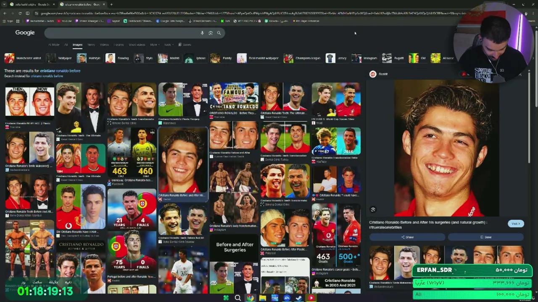The image size is (538, 302).
Task: Open the 463 vs 460 goals thumbnail
Action: (x=132, y=153)
